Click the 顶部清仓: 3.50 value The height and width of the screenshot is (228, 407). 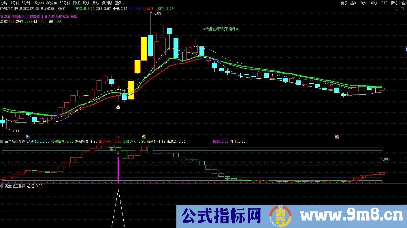pos(62,142)
